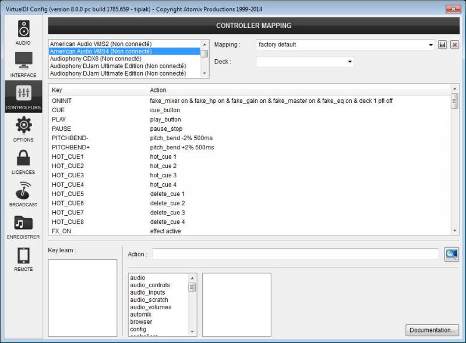Click the Action text input field
The height and width of the screenshot is (343, 466).
tap(295, 254)
